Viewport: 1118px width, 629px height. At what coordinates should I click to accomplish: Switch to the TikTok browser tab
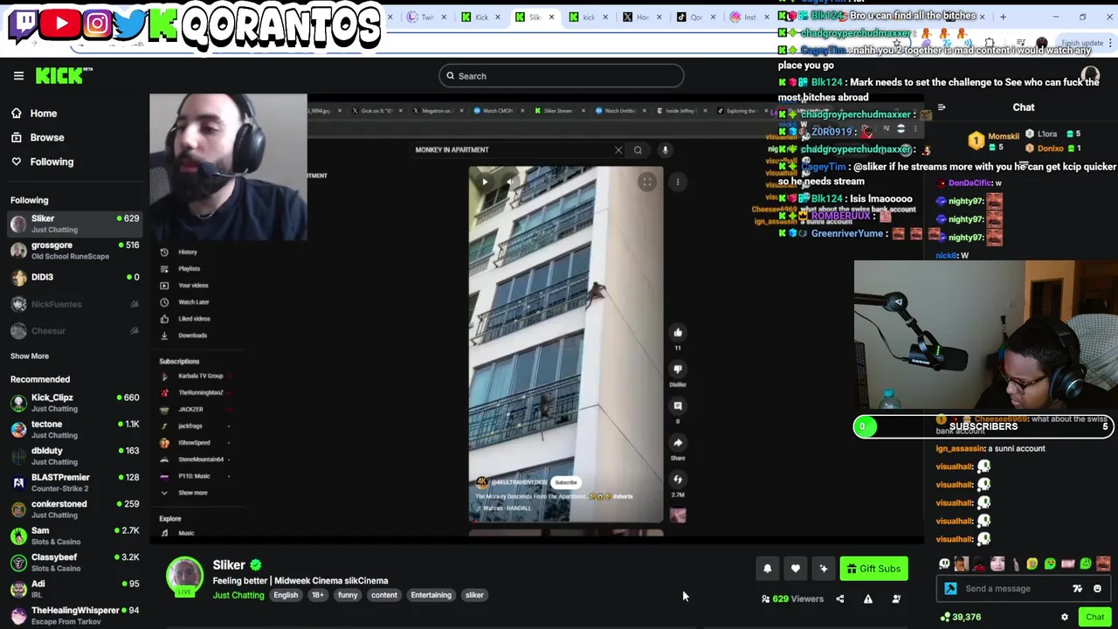click(x=696, y=17)
